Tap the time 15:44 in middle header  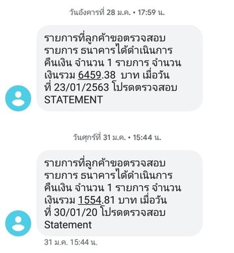142,137
